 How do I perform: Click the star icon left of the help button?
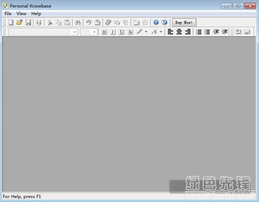(145, 22)
